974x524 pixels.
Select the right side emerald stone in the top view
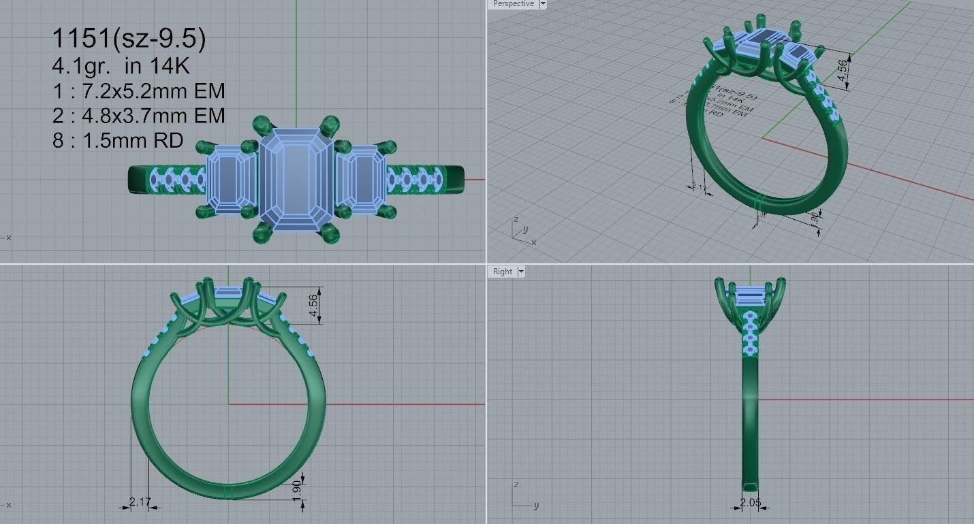[362, 180]
